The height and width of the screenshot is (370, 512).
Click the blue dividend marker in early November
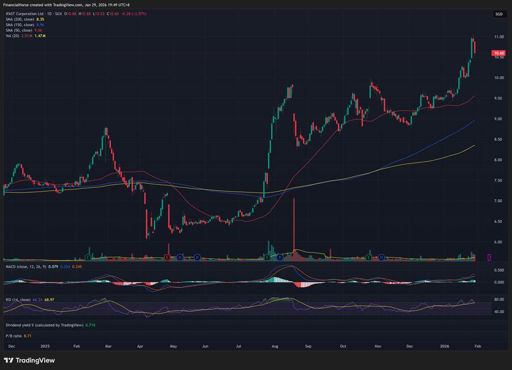[382, 258]
